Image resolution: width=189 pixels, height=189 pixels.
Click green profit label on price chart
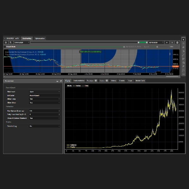(90, 52)
